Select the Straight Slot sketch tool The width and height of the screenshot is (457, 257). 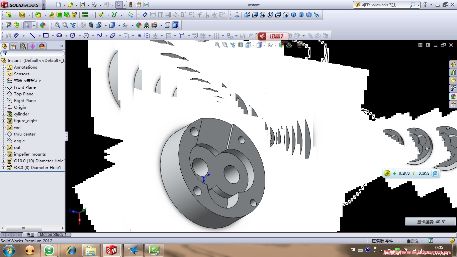click(x=59, y=35)
